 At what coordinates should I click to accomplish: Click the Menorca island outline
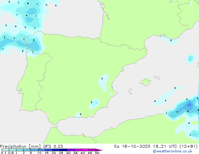157,78
